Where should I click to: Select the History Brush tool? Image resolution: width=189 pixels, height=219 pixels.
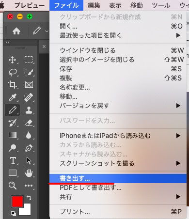tap(12, 123)
